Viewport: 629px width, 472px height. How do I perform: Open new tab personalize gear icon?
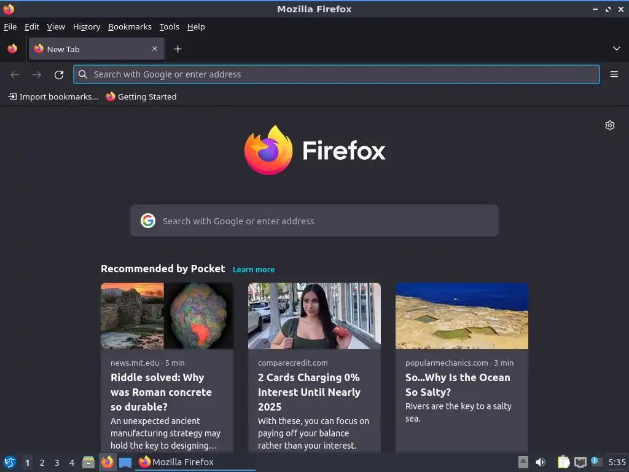point(610,125)
